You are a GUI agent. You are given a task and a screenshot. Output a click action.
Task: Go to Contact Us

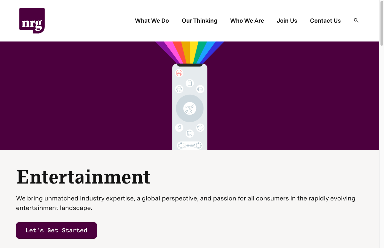pos(325,20)
